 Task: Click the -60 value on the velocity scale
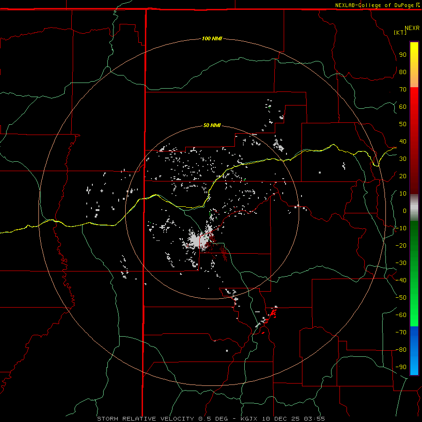point(401,315)
